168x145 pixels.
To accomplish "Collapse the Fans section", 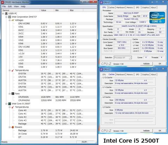I will 10,94.
